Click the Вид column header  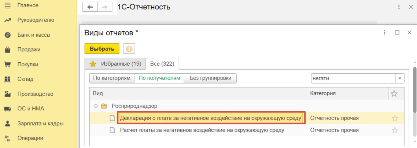(x=198, y=93)
